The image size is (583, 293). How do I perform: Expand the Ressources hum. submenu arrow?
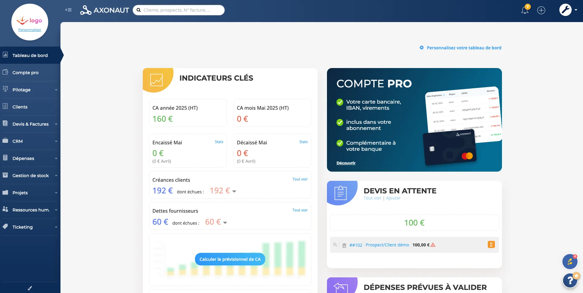(x=56, y=210)
